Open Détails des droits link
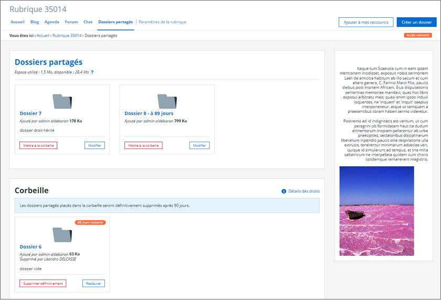Image resolution: width=441 pixels, height=300 pixels. coord(304,191)
